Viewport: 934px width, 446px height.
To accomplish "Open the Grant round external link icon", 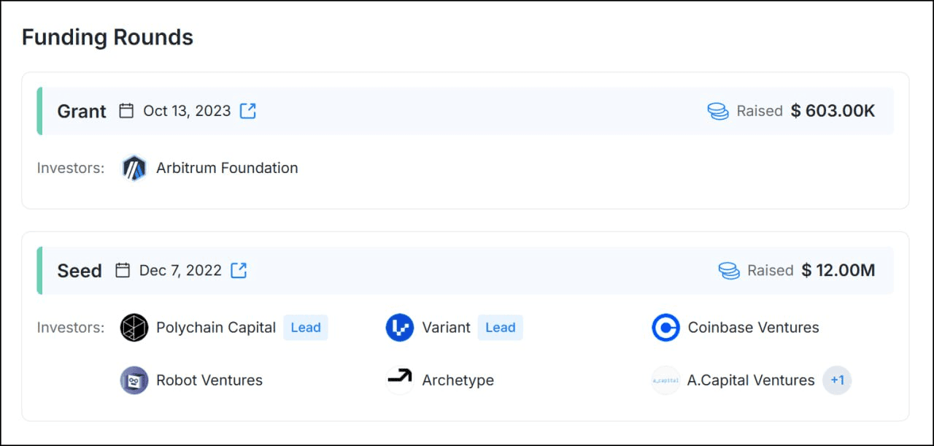I will tap(248, 111).
